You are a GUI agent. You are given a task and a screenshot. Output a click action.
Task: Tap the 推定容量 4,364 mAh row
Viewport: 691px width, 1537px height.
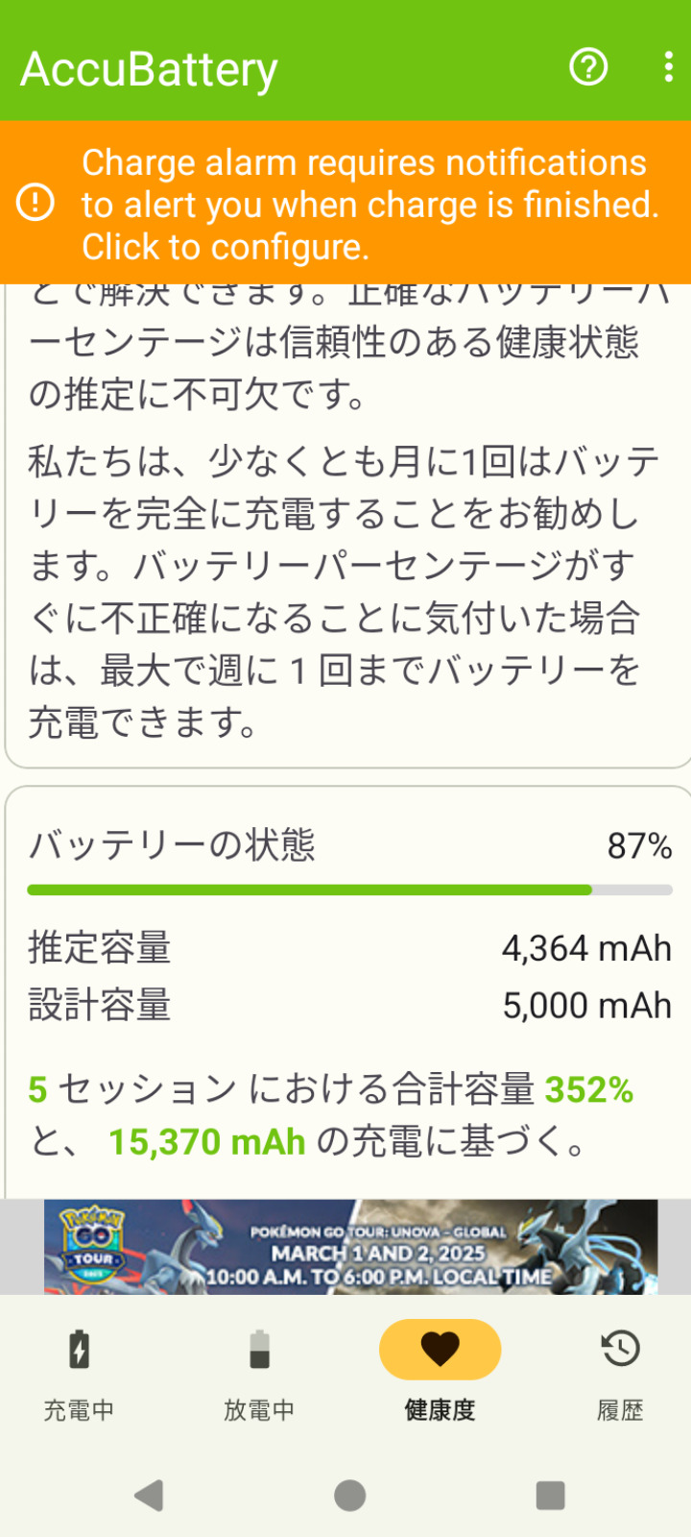pos(349,948)
